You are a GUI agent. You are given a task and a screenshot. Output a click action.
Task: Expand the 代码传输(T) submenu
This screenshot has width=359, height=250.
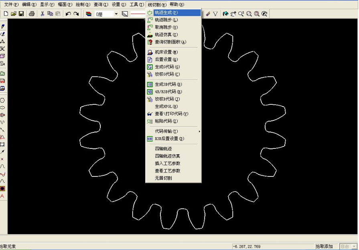click(173, 131)
